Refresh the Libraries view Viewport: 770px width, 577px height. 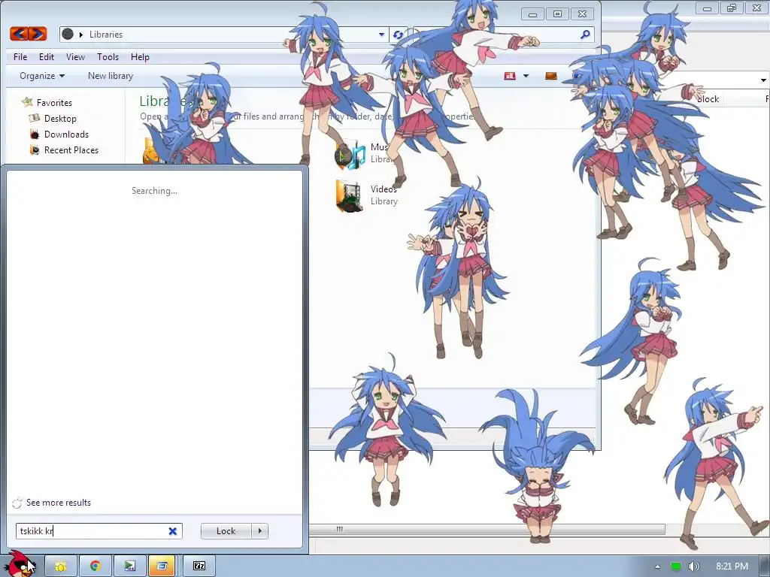[399, 35]
